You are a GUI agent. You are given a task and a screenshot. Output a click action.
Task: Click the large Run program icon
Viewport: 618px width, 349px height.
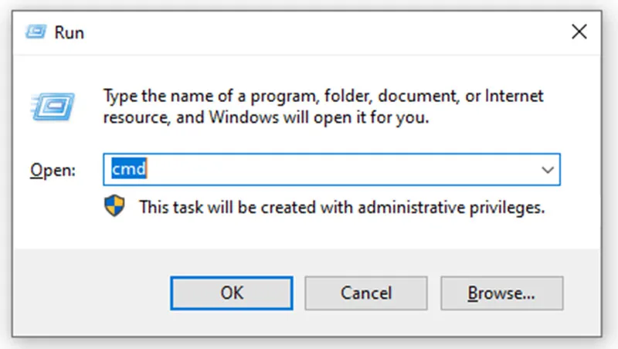[x=53, y=107]
